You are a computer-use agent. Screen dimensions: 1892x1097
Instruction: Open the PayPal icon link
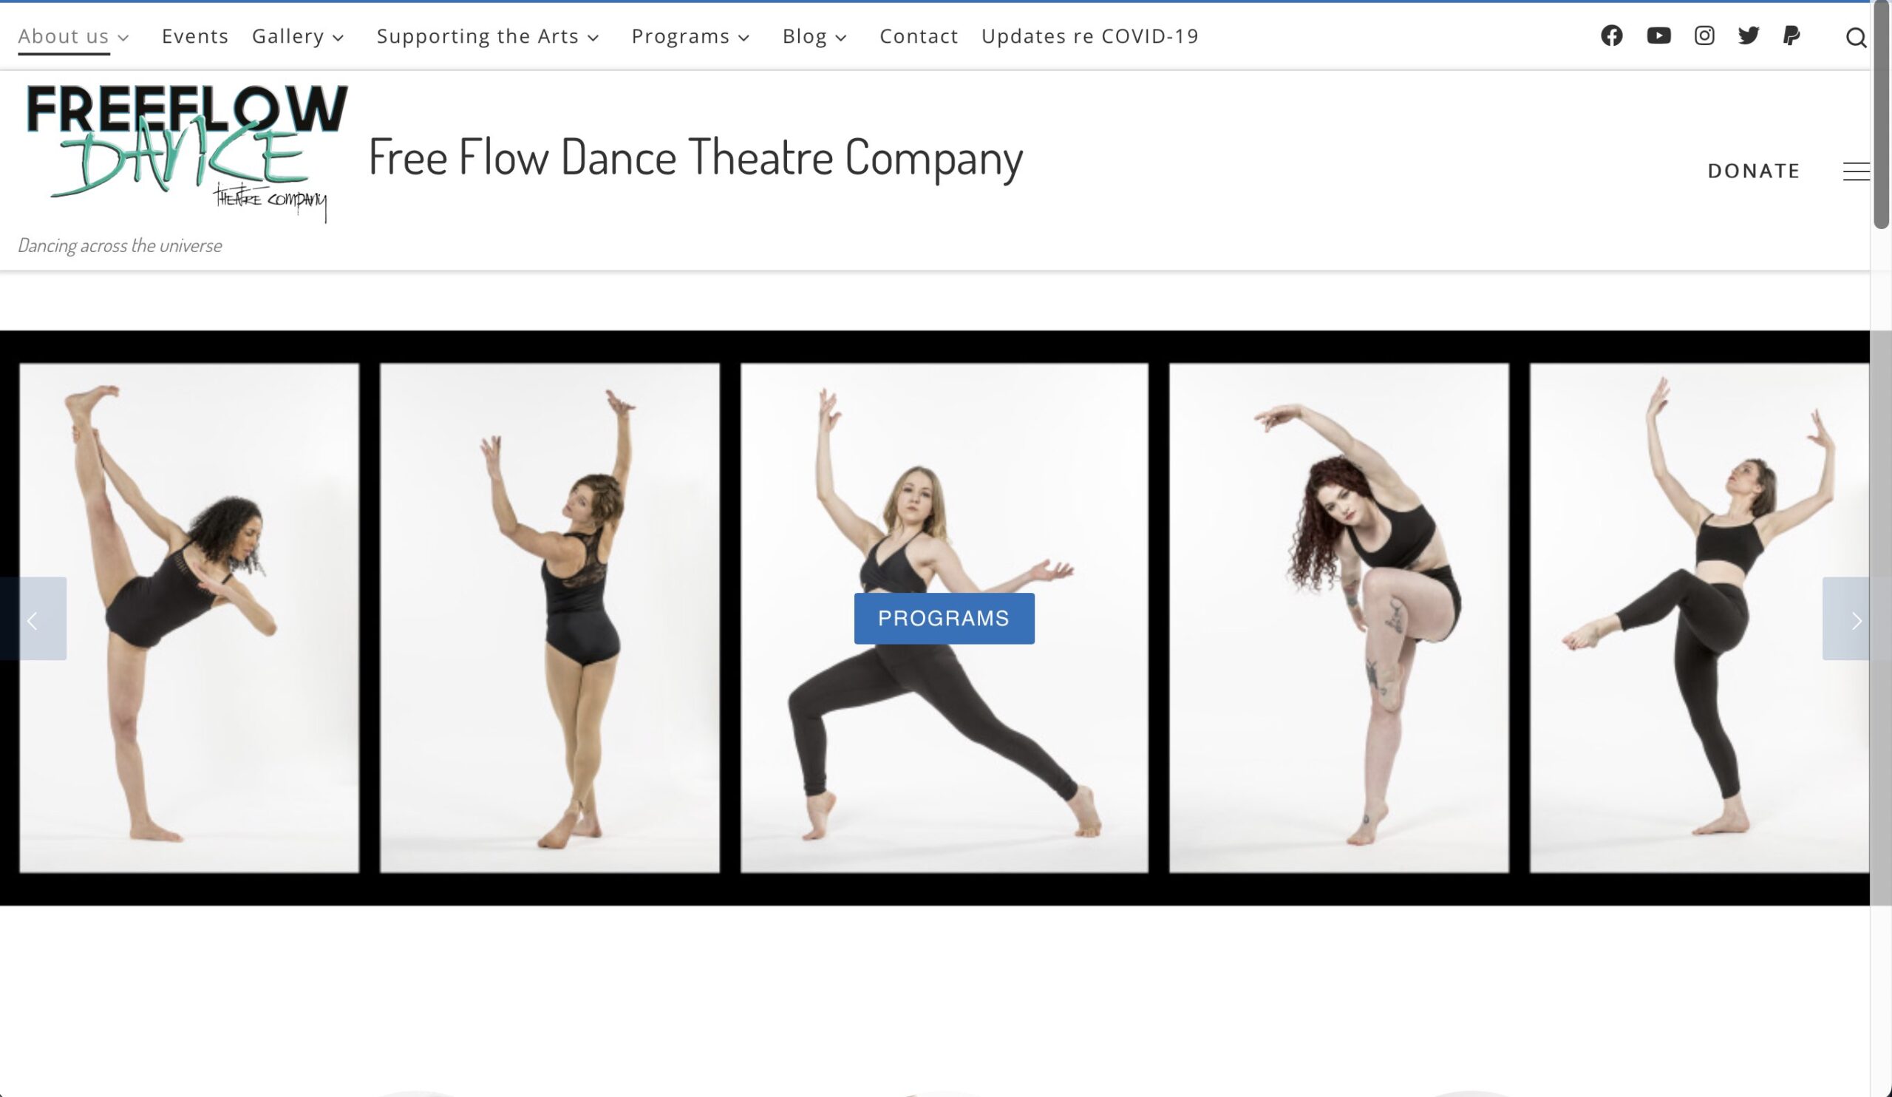coord(1791,35)
